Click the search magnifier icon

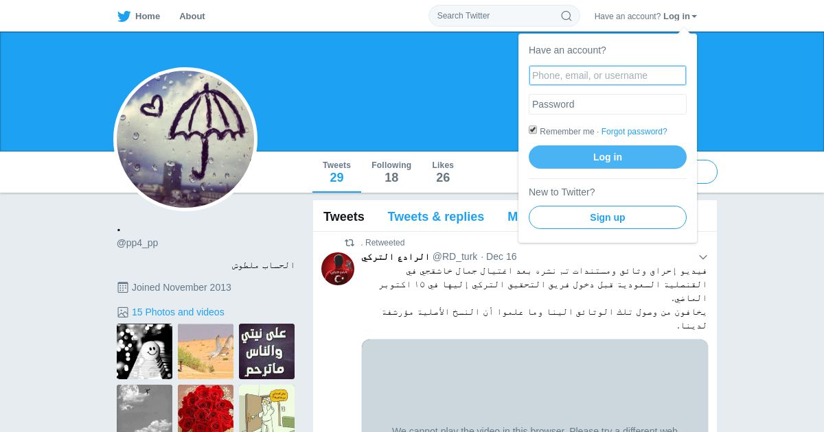pyautogui.click(x=566, y=16)
